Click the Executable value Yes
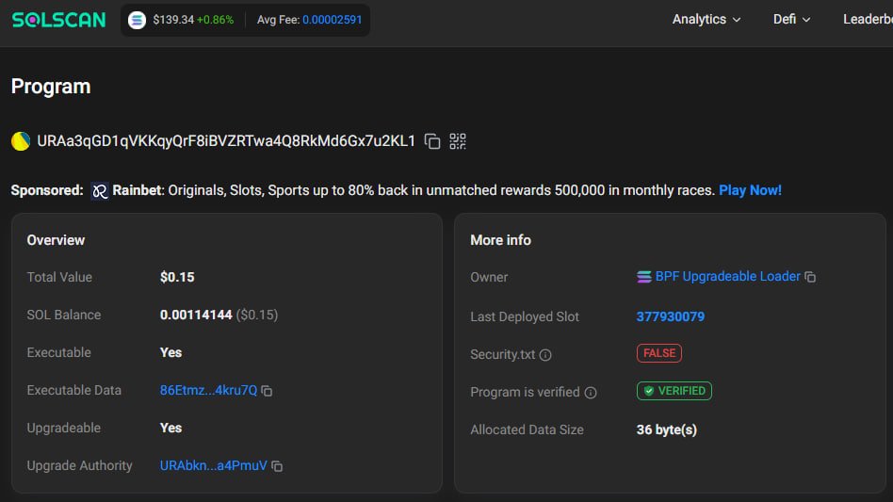The width and height of the screenshot is (893, 502). tap(170, 353)
